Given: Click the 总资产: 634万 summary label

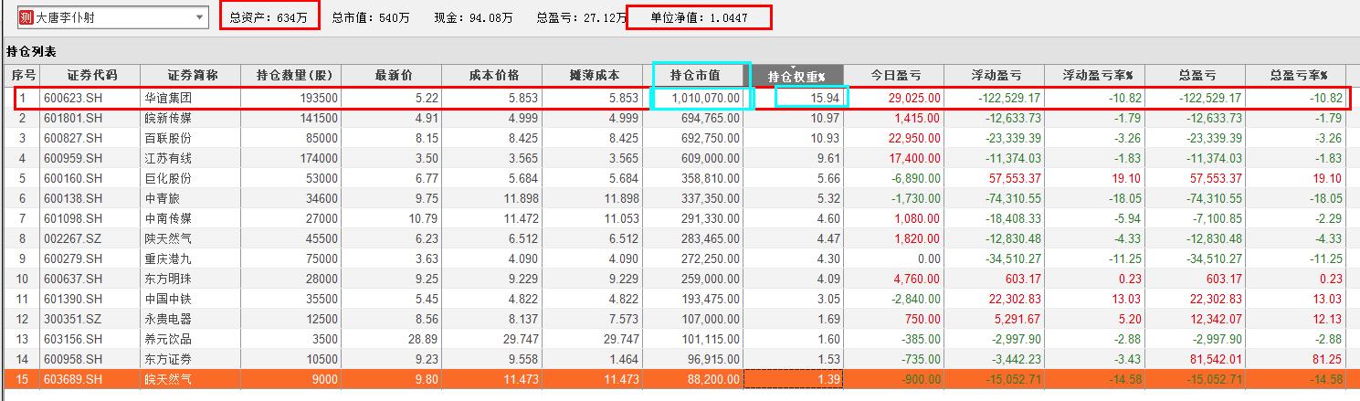Looking at the screenshot, I should tap(269, 16).
